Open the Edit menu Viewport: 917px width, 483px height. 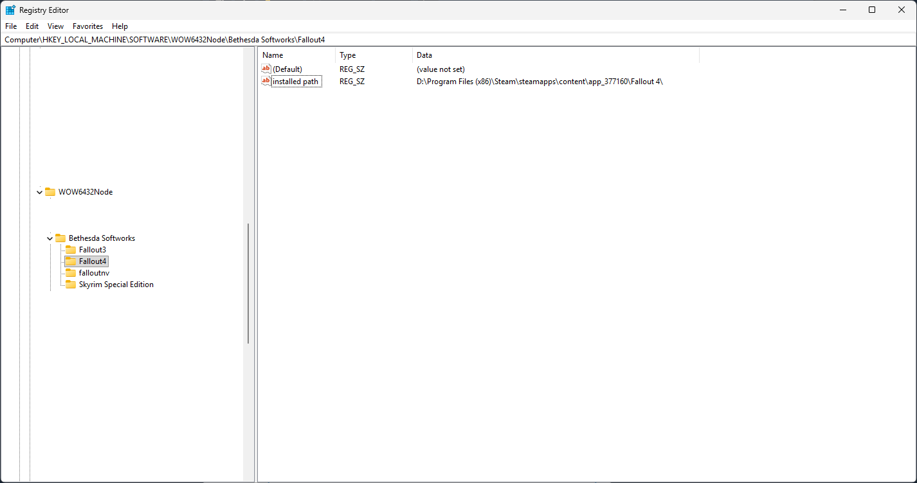coord(32,26)
